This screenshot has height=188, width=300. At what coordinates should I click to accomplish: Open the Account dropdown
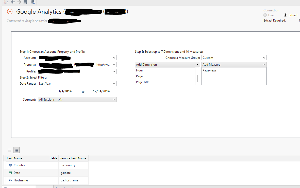click(x=77, y=58)
